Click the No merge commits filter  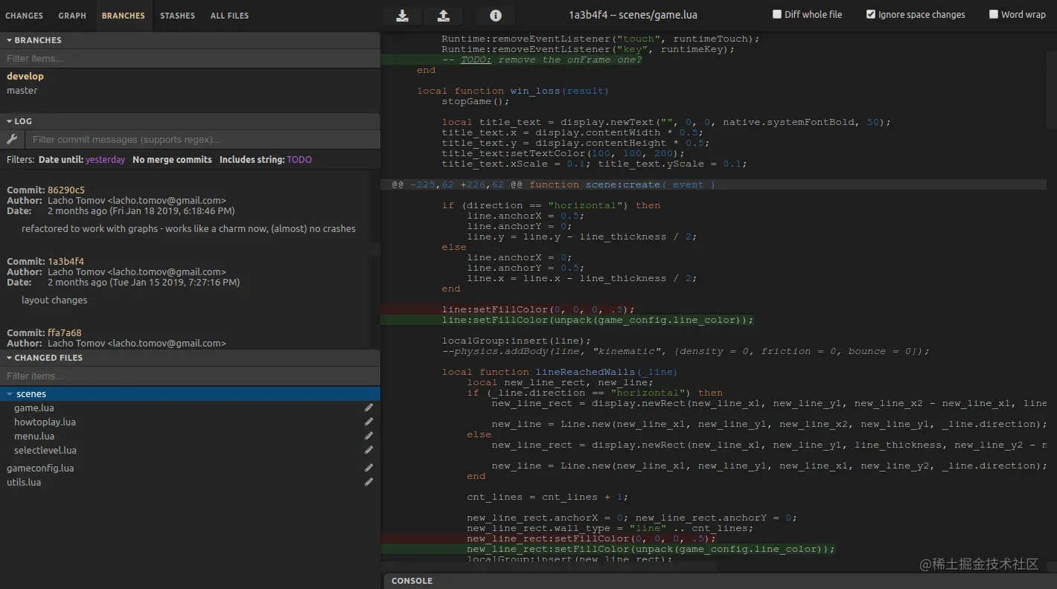[172, 160]
